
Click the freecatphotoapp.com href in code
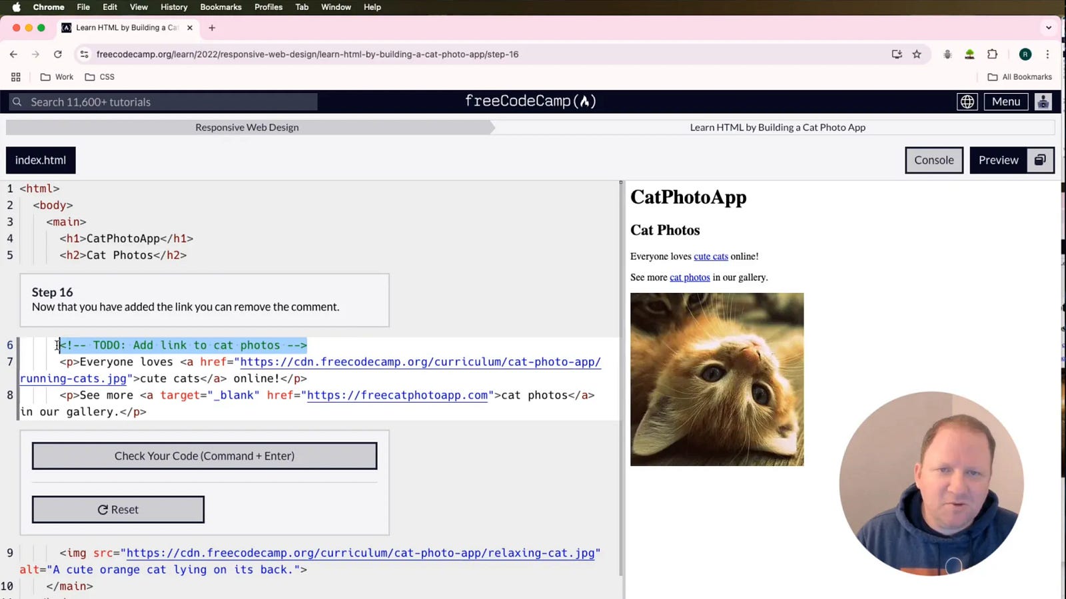tap(397, 395)
